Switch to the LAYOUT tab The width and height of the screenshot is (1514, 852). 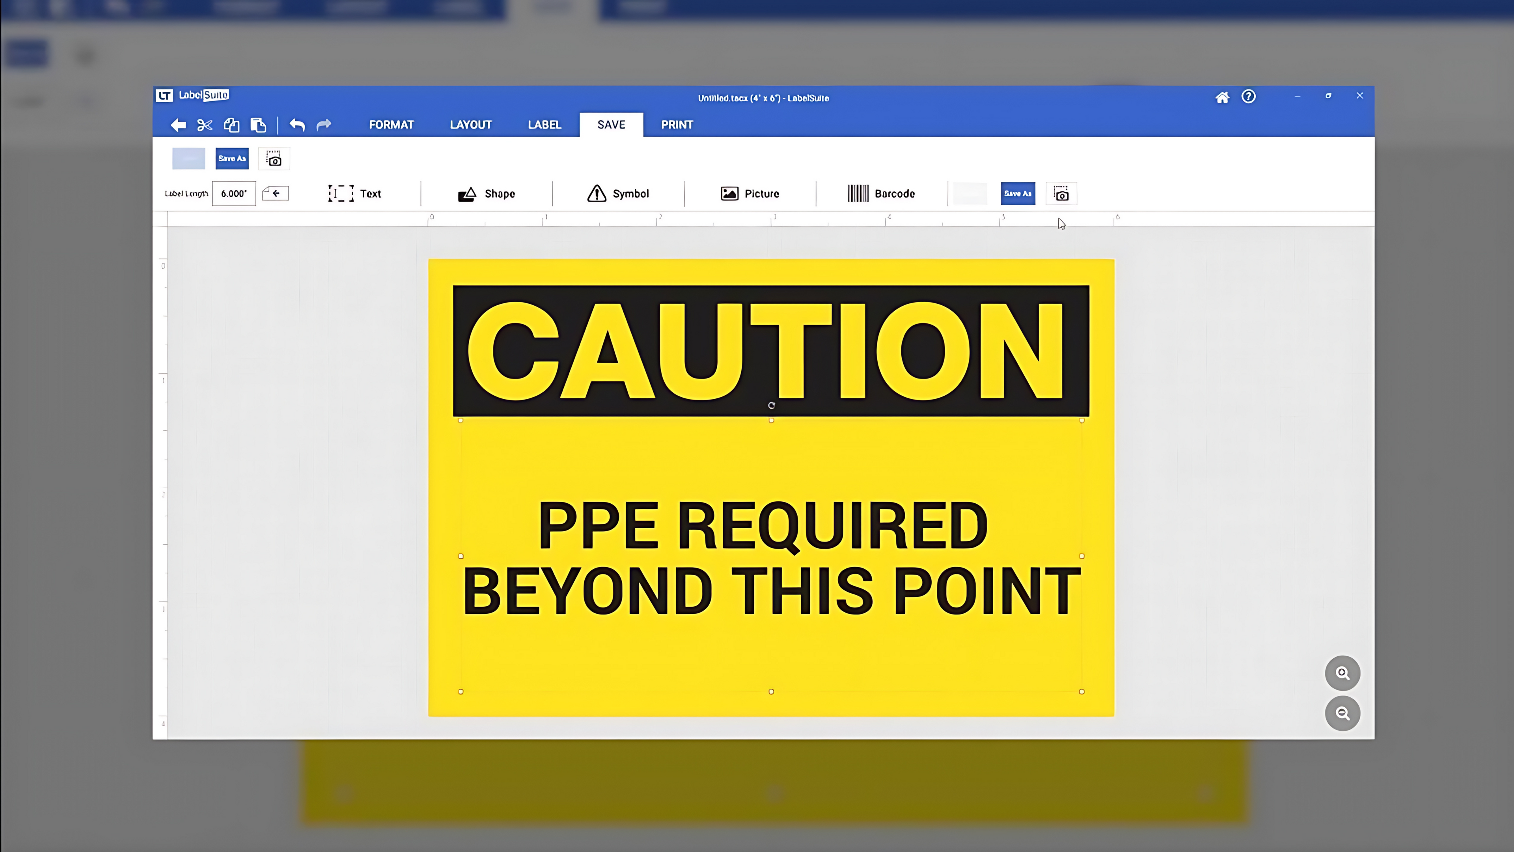click(471, 125)
